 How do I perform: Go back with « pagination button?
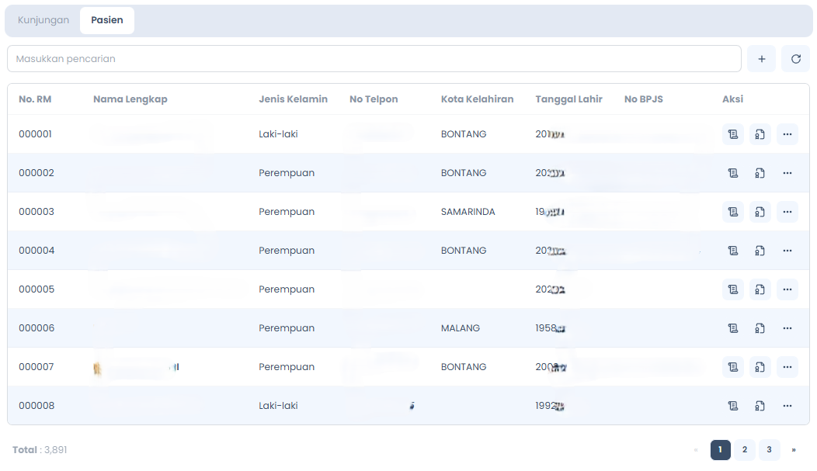tap(696, 450)
